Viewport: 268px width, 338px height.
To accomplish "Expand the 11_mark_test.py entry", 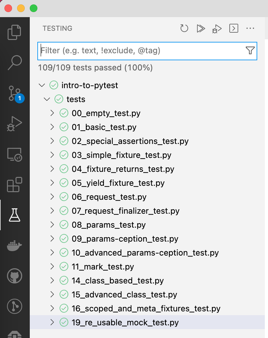I will (x=53, y=267).
